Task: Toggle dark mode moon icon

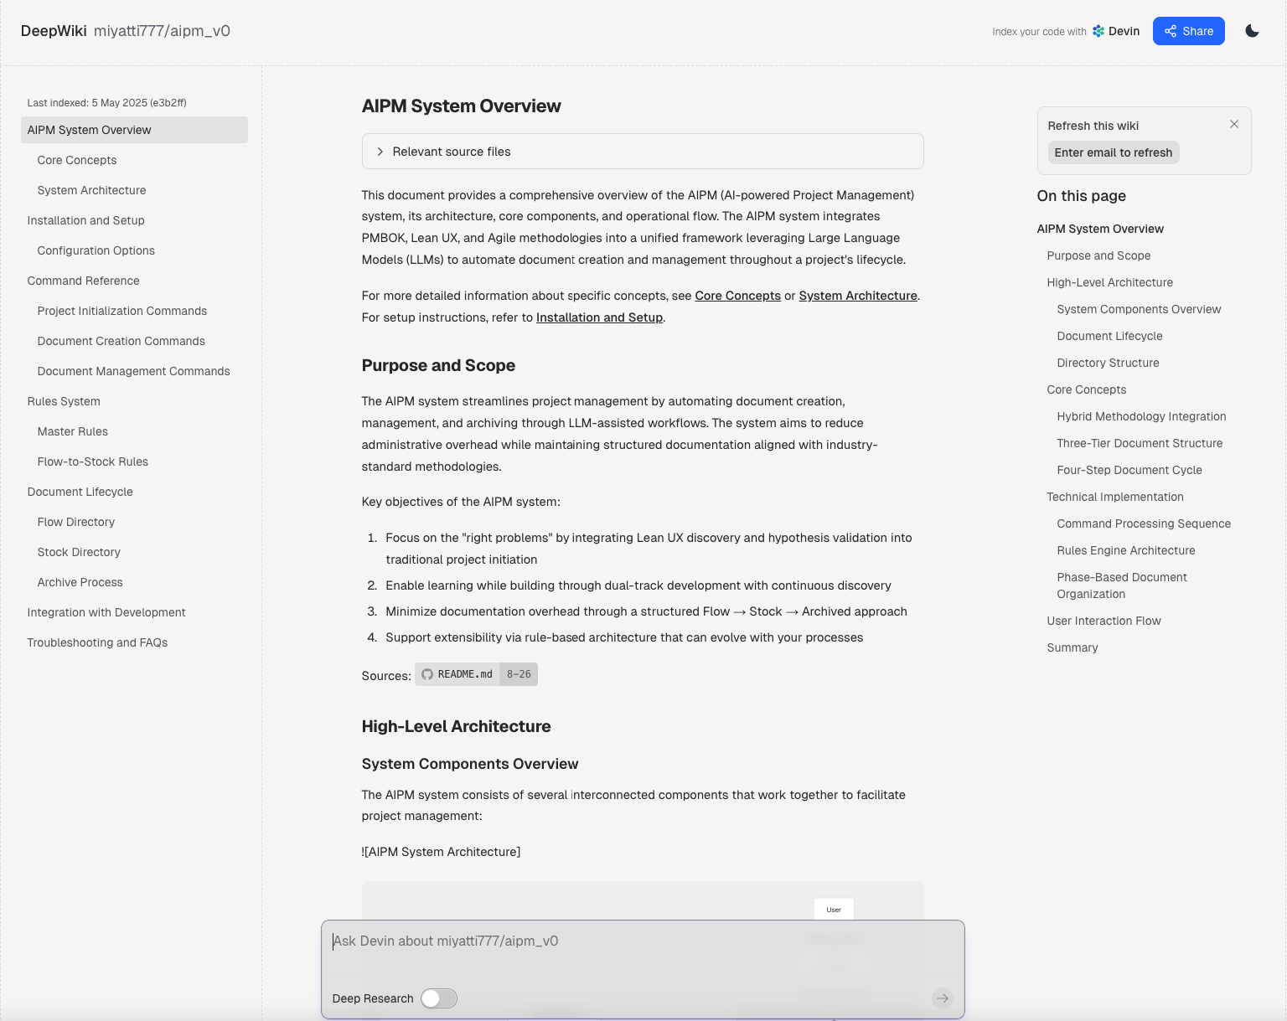Action: click(1252, 31)
